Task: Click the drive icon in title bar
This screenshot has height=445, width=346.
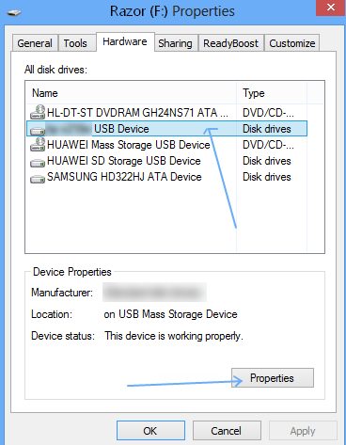Action: (x=14, y=13)
